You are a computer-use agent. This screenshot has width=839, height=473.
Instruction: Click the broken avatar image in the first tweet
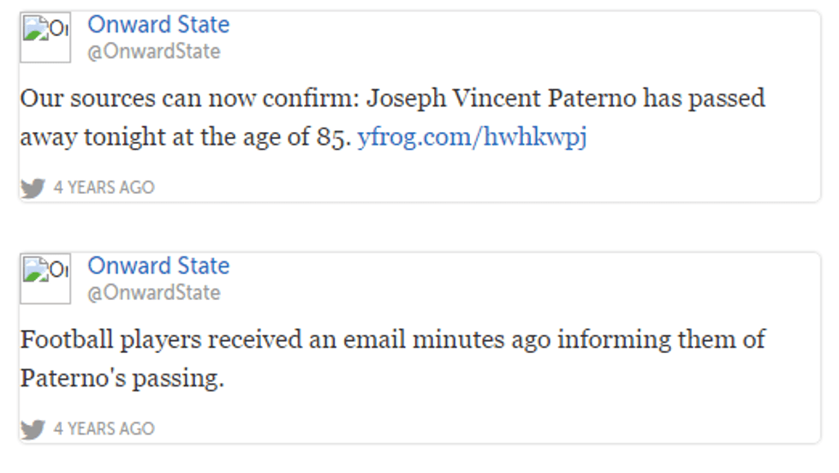(x=45, y=38)
